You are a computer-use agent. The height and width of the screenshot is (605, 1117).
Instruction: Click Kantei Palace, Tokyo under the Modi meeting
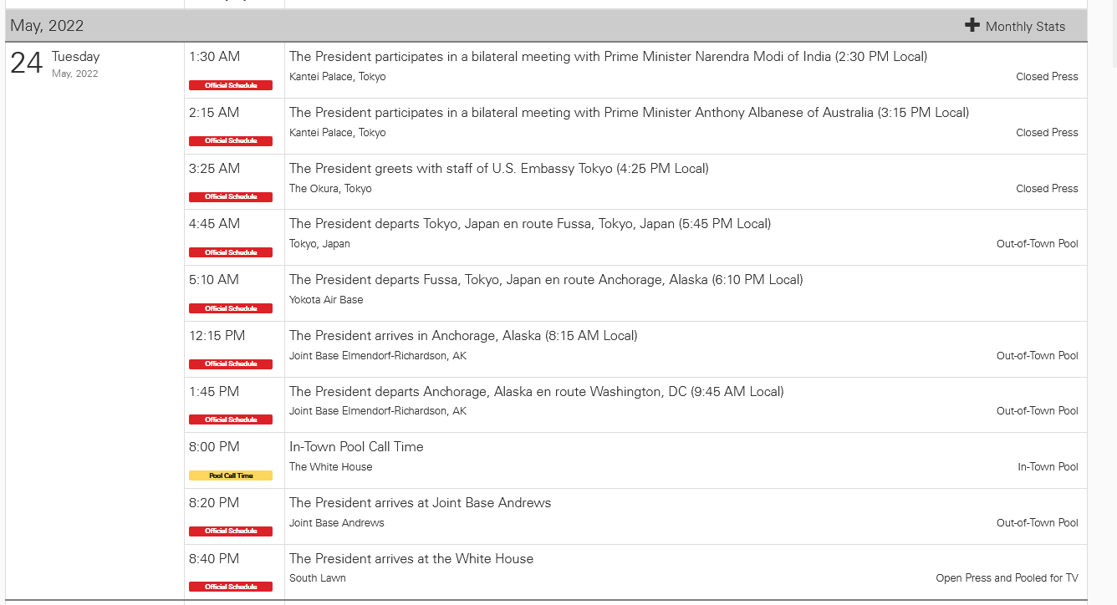coord(338,77)
